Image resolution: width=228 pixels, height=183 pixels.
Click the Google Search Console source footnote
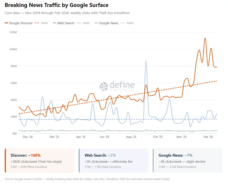87,179
